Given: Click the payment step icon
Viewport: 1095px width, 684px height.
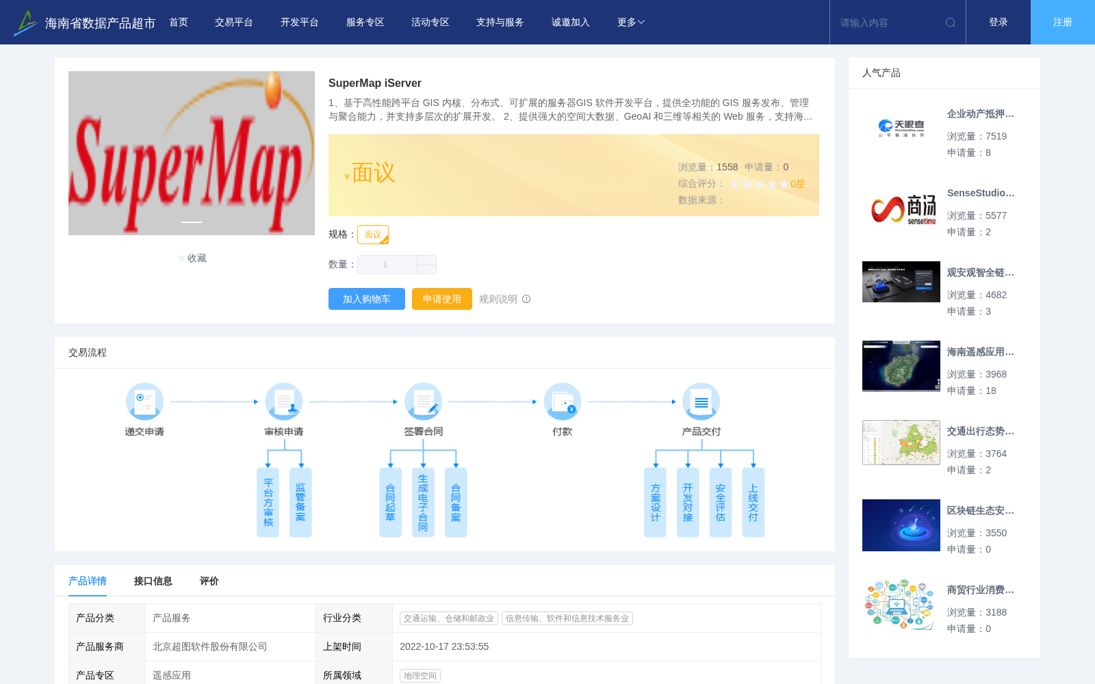Looking at the screenshot, I should click(563, 402).
